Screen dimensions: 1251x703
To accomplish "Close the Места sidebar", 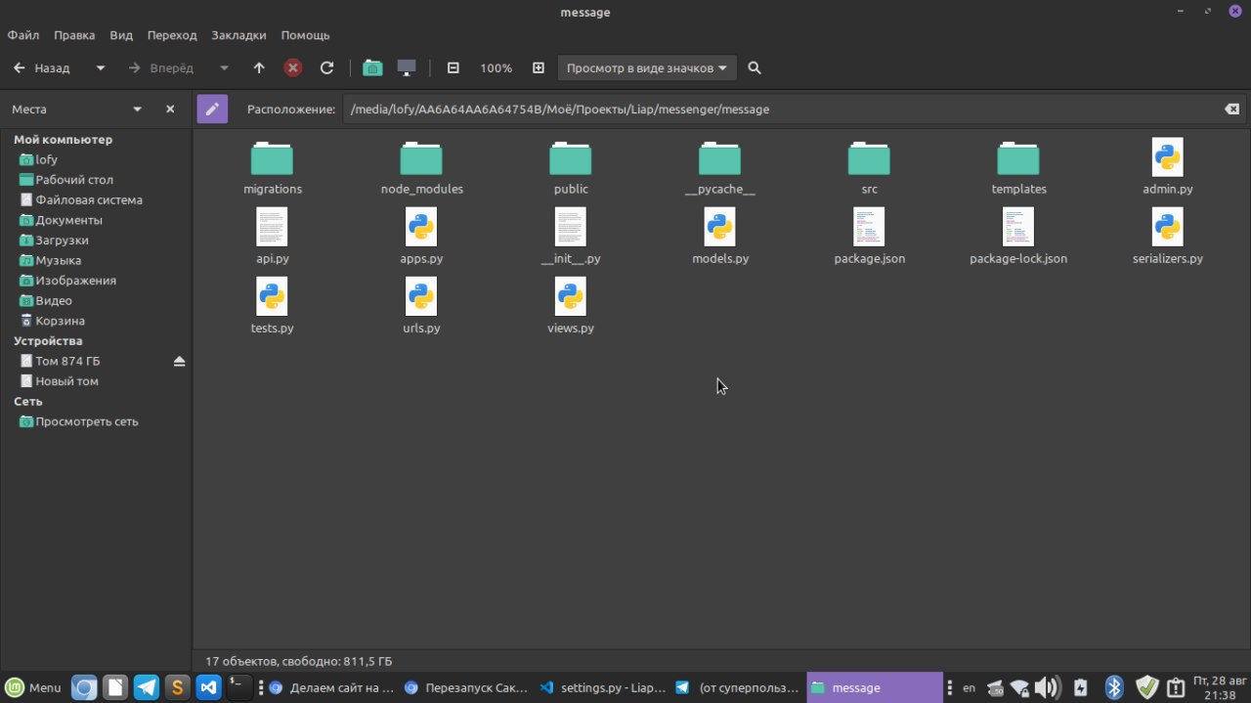I will (x=170, y=110).
